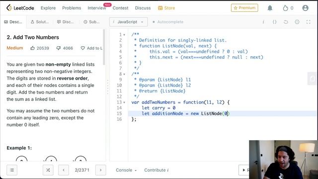Reset code to default icon
This screenshot has width=318, height=179.
click(286, 22)
